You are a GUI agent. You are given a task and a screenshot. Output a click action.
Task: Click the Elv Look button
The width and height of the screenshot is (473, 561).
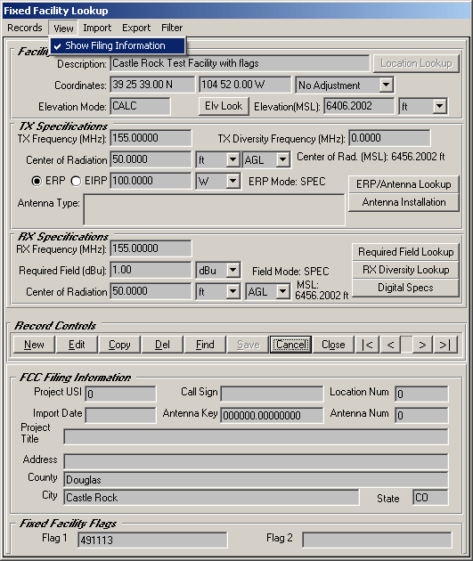pyautogui.click(x=224, y=106)
